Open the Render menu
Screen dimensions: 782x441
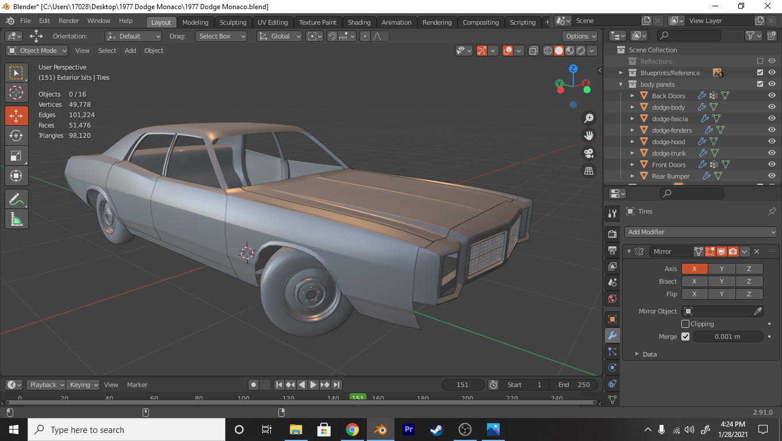(69, 21)
